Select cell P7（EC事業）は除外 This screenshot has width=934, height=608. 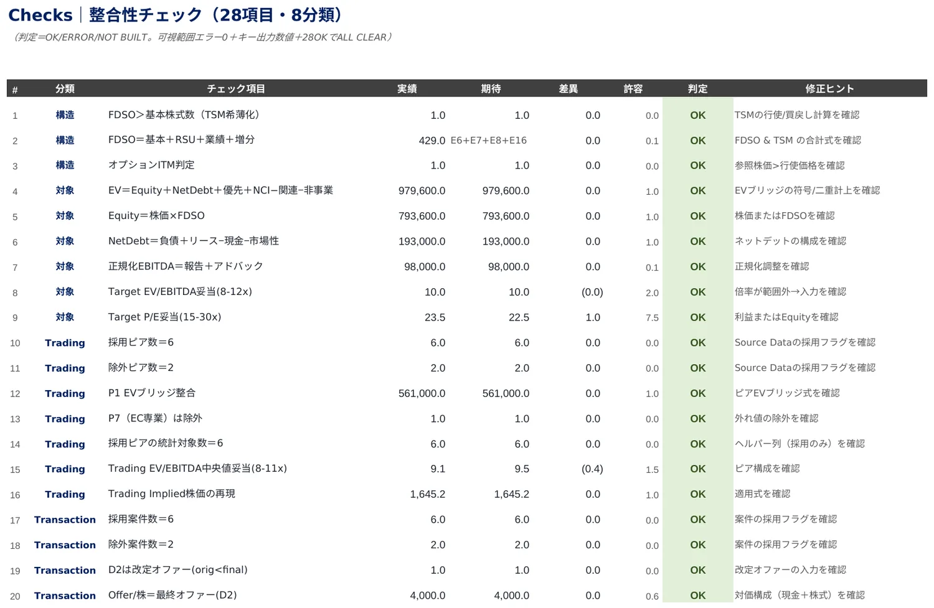[x=155, y=418]
